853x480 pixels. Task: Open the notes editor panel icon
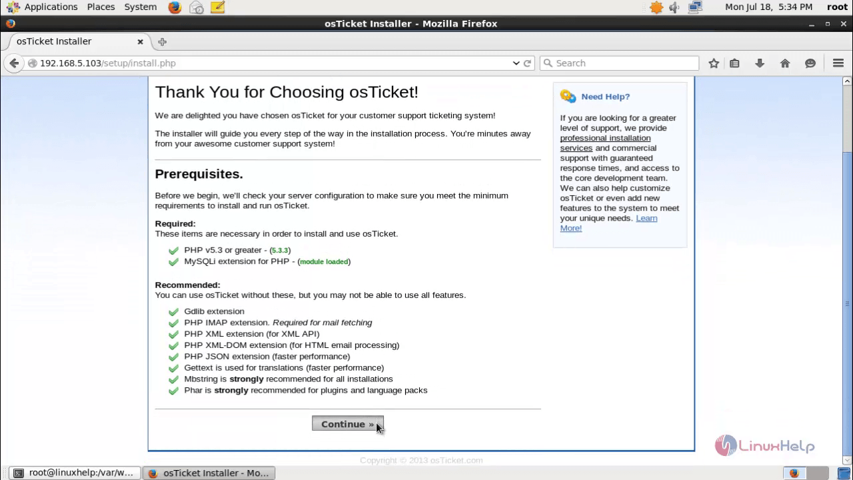pos(217,7)
